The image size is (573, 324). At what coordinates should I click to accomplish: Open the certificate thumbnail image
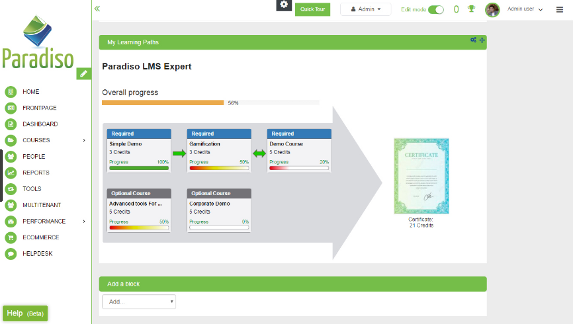[421, 176]
